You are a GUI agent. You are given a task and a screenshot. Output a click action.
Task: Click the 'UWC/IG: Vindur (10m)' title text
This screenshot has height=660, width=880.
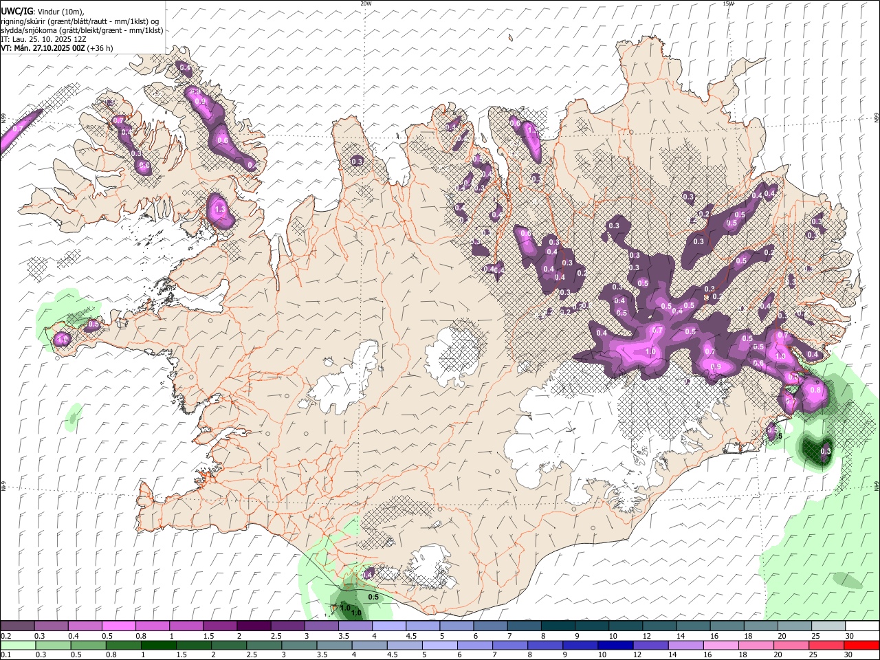(42, 12)
